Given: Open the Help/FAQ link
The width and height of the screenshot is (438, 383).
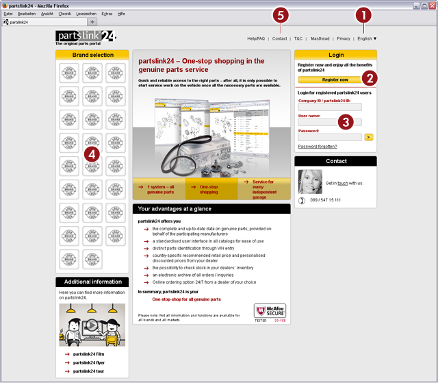Looking at the screenshot, I should 257,38.
